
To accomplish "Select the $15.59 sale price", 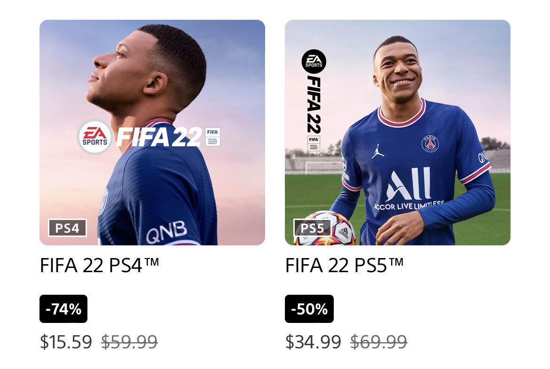I will pyautogui.click(x=66, y=342).
